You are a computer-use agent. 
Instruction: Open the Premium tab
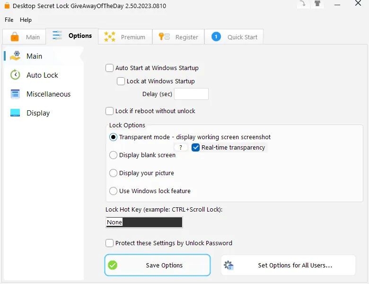[x=125, y=37]
